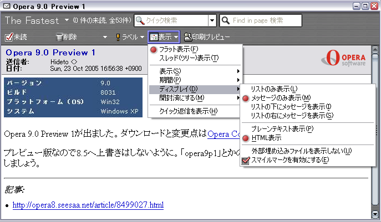Click the scrollbar up arrow
Screen dimensions: 381x222
pos(375,49)
